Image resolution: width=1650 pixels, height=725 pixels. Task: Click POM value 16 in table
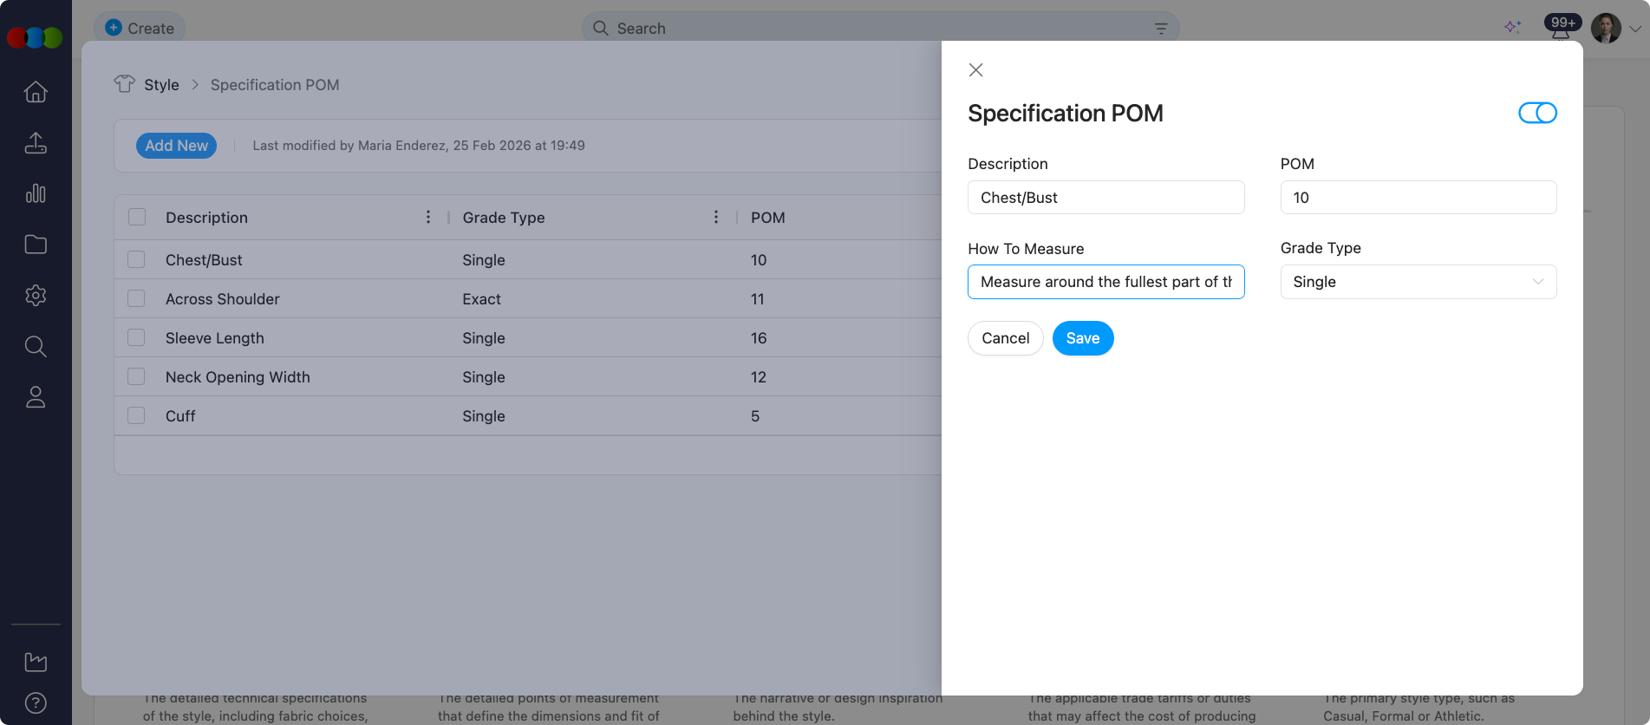759,338
